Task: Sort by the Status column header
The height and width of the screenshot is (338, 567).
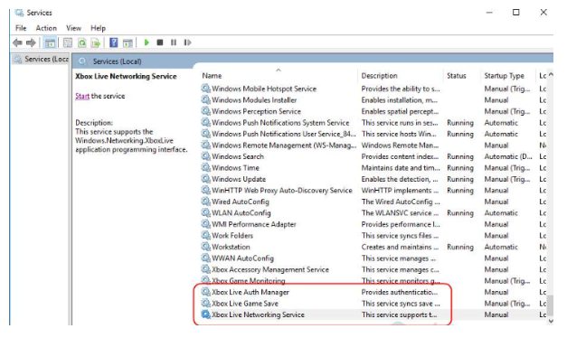Action: click(x=457, y=76)
